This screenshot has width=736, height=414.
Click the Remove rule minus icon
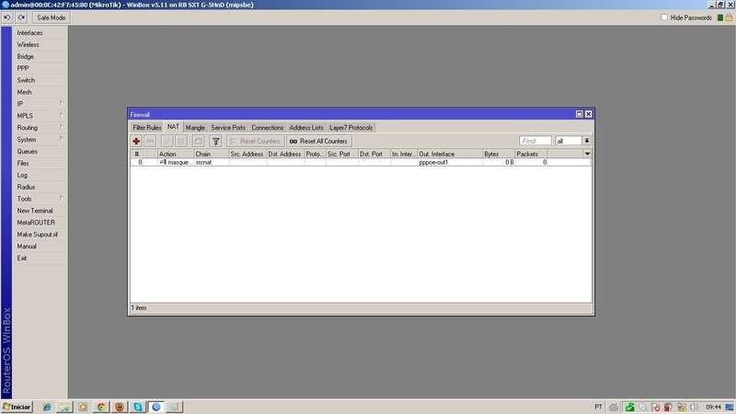pos(150,141)
